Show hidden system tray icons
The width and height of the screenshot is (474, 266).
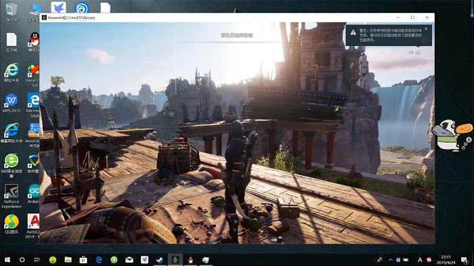[390, 260]
